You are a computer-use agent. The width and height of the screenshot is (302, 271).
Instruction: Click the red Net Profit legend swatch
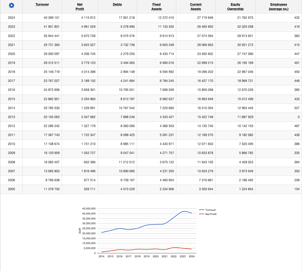coord(202,214)
